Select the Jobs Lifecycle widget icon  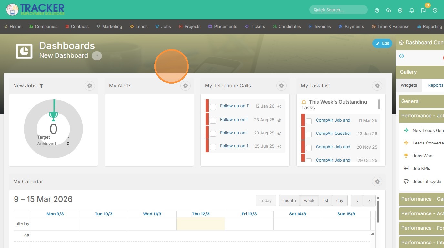[x=406, y=181]
